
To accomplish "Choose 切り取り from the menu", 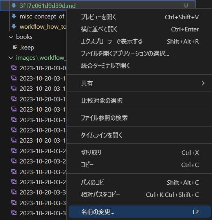I will 140,152.
